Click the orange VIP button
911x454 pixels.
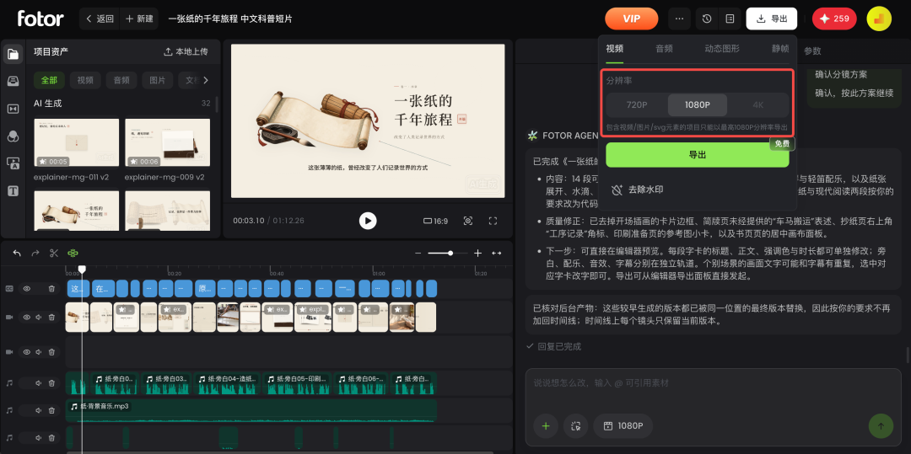pyautogui.click(x=632, y=19)
